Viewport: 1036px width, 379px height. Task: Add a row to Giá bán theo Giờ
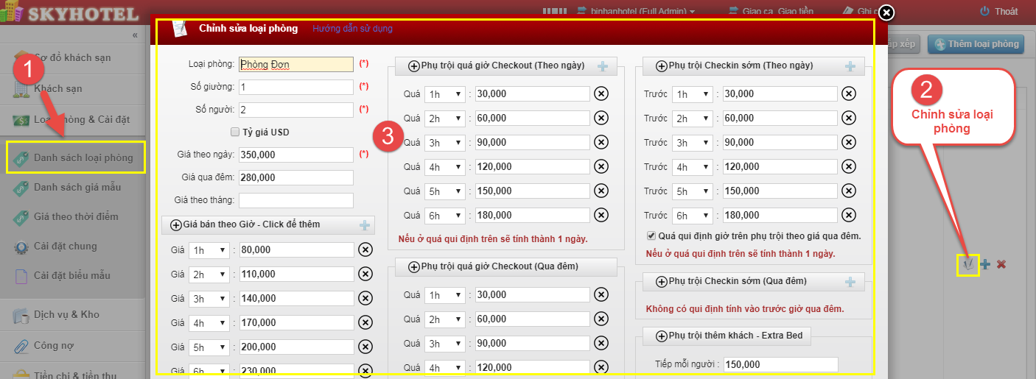pos(365,224)
